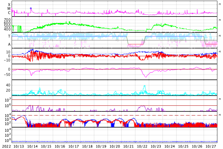This screenshot has width=223, height=149.
Task: Click the T sector axis label
Action: click(x=9, y=36)
